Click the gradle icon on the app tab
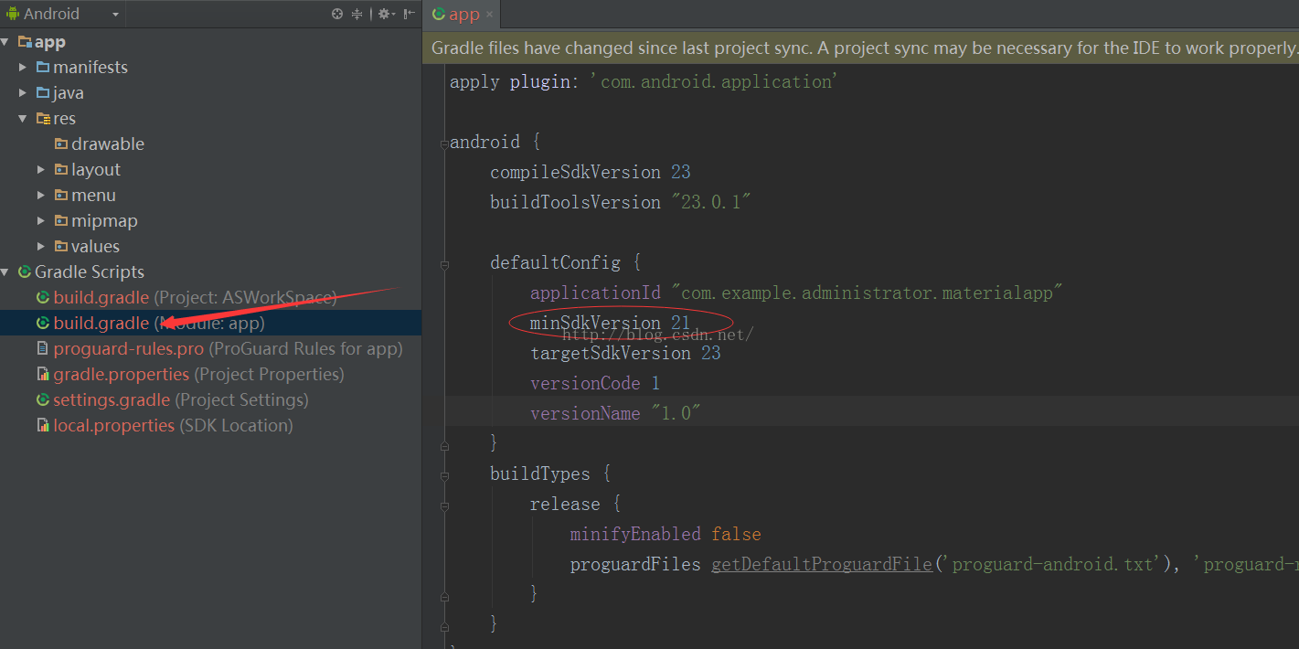This screenshot has height=649, width=1299. coord(439,14)
